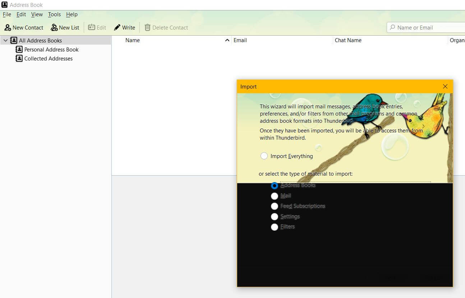Click the New List icon
The width and height of the screenshot is (465, 298).
click(x=54, y=28)
